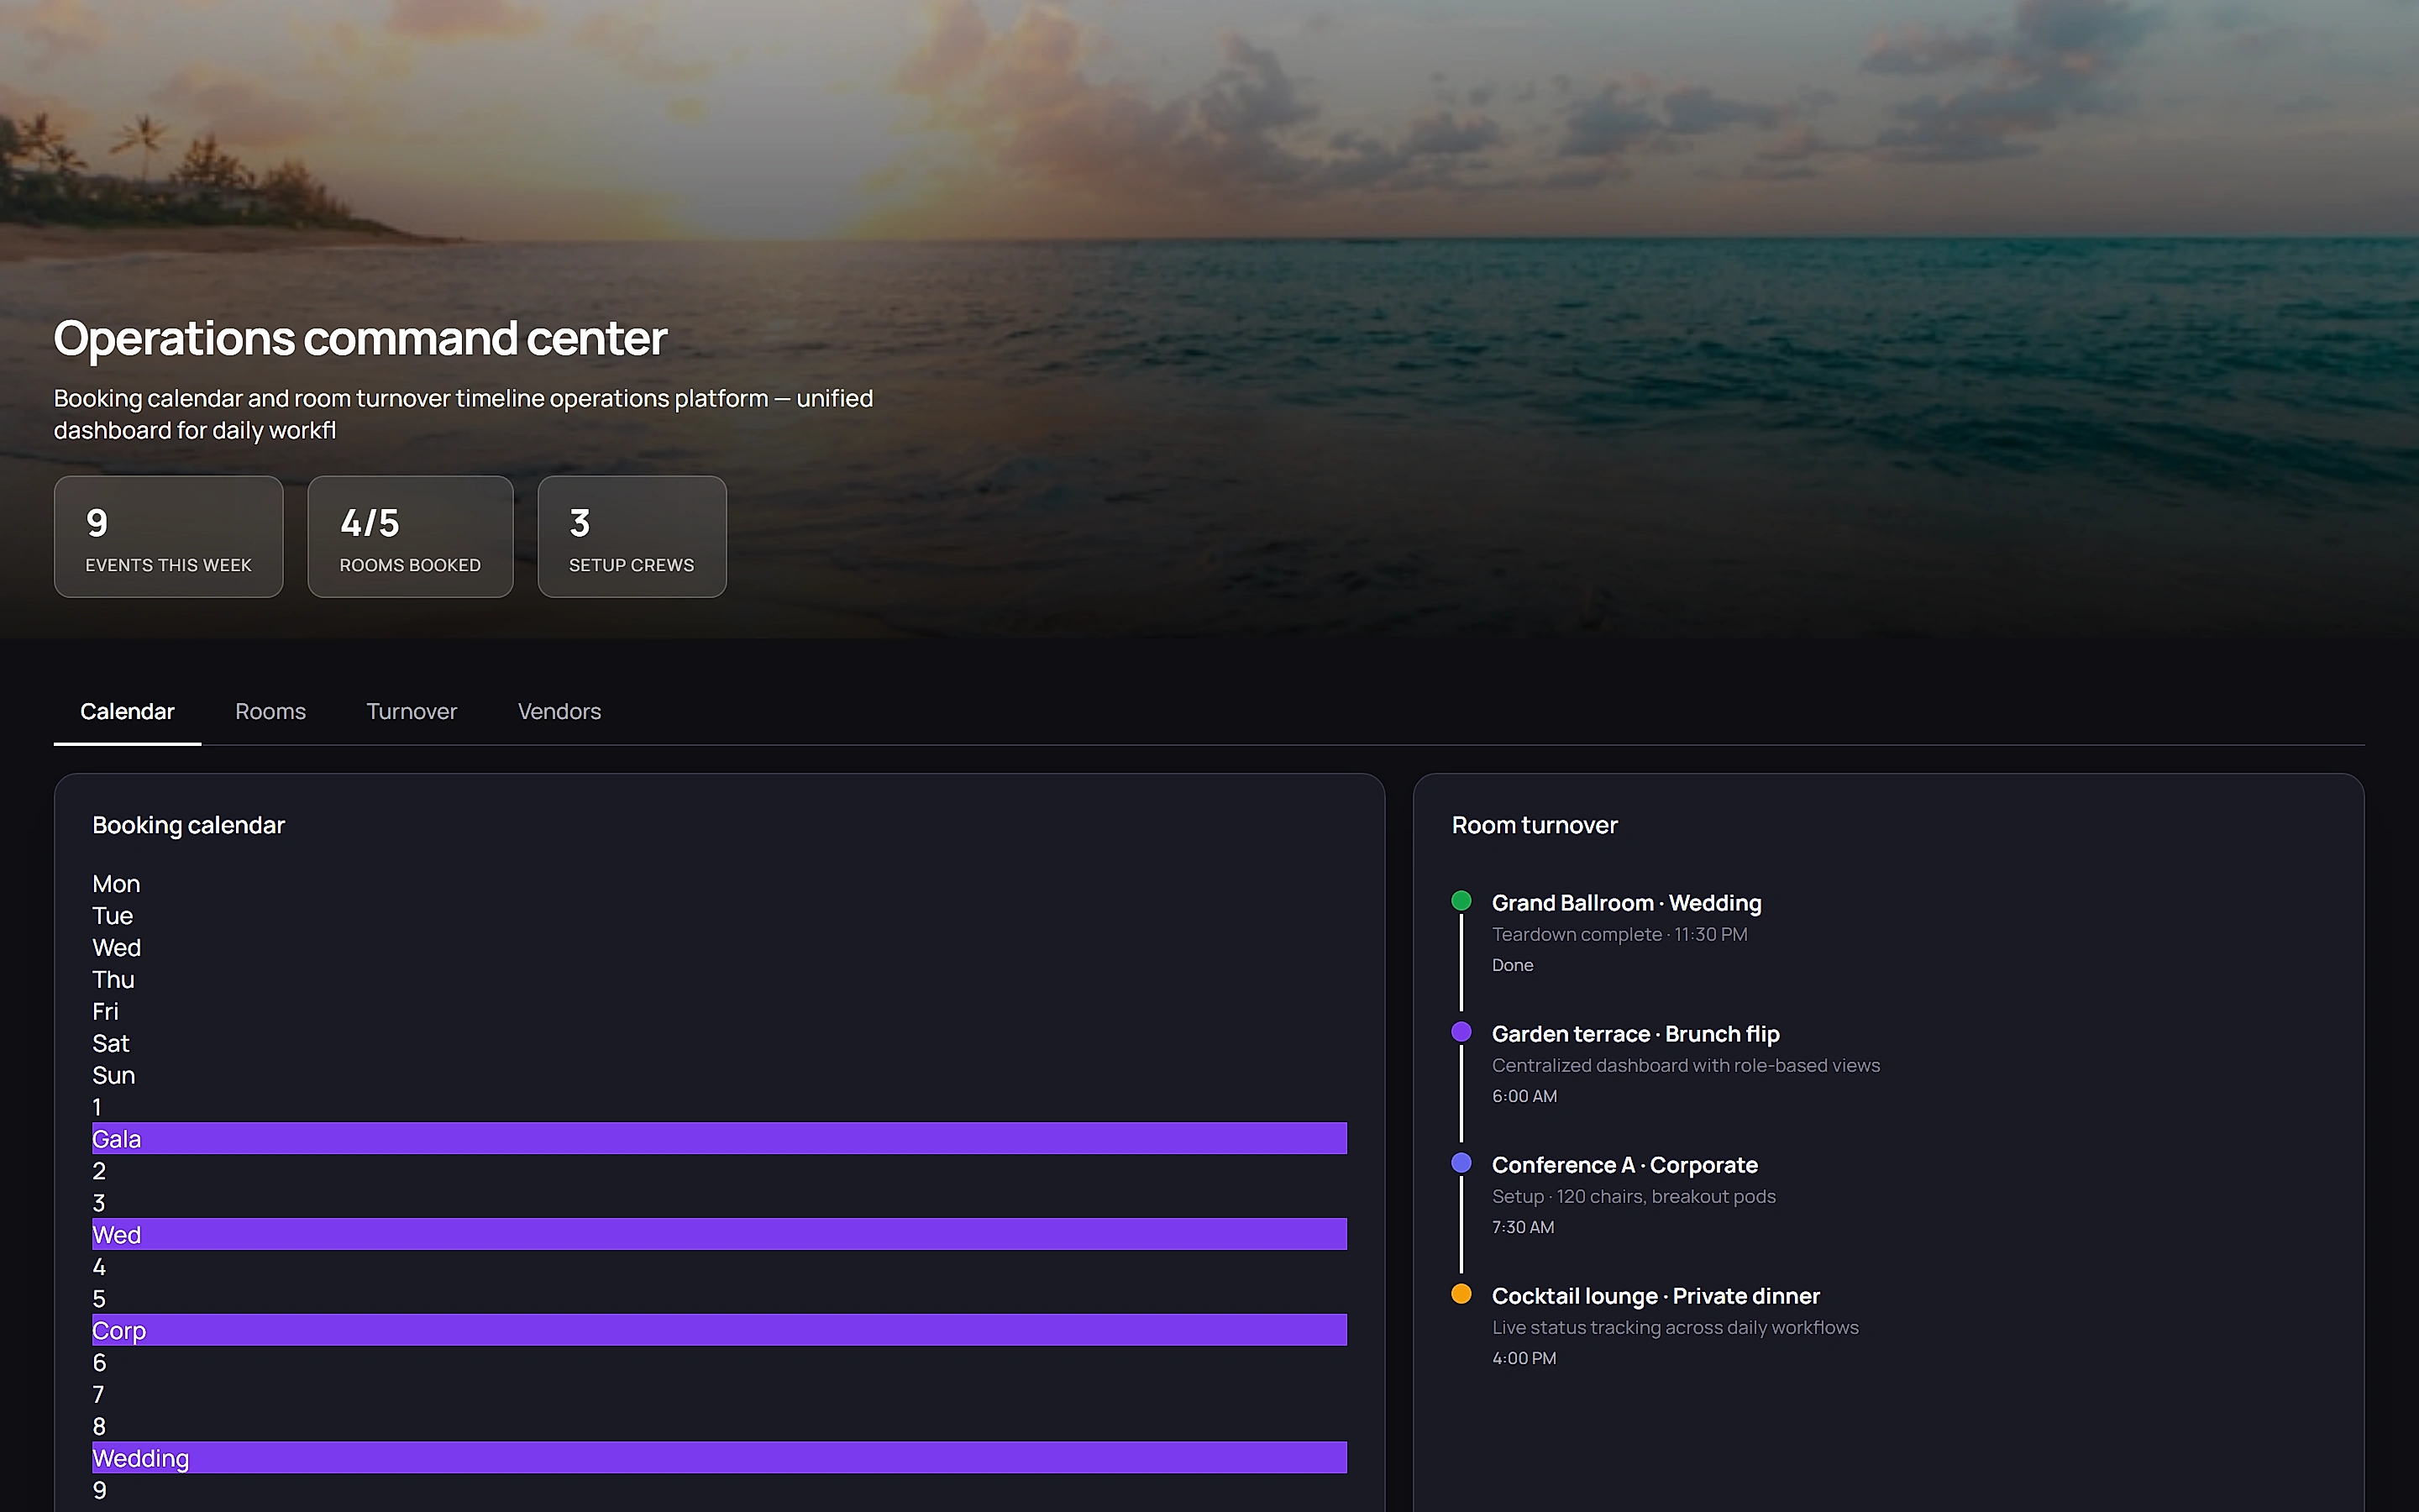Select the Corp event bar
This screenshot has height=1512, width=2419.
(719, 1330)
